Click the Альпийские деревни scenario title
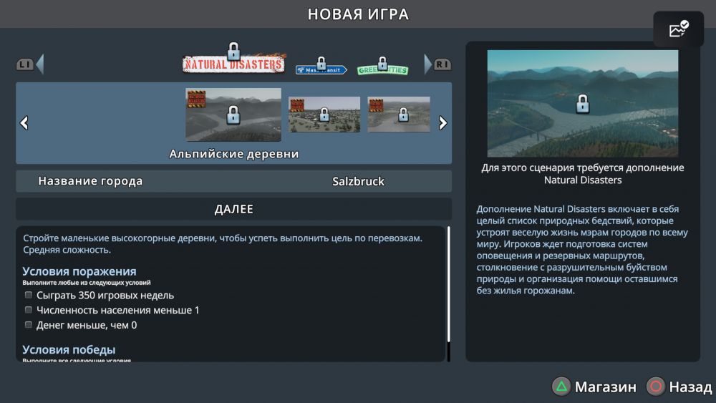716x403 pixels. [234, 154]
